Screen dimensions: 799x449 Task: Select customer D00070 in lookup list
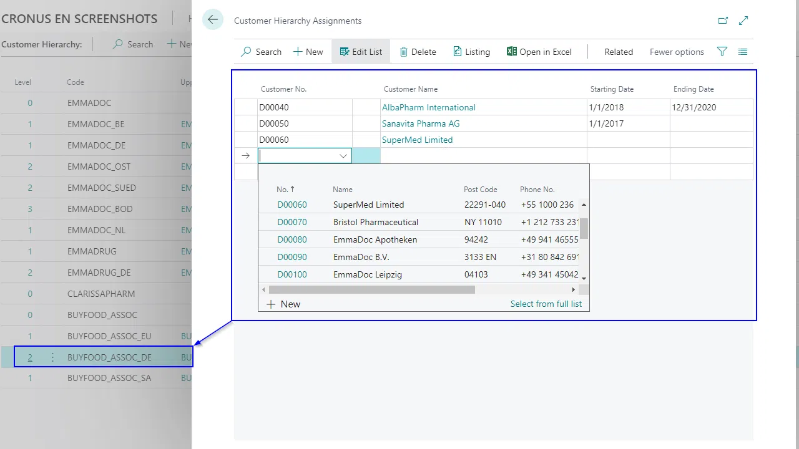point(292,222)
